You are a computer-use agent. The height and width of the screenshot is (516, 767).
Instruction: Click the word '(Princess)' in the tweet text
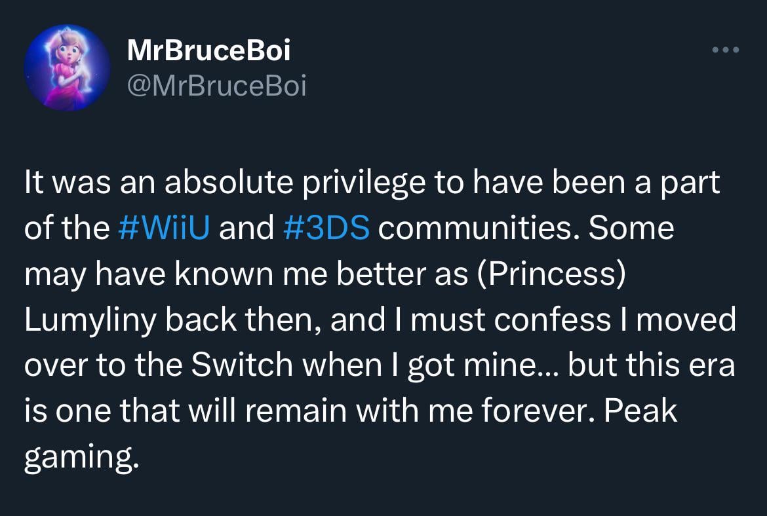(x=546, y=274)
